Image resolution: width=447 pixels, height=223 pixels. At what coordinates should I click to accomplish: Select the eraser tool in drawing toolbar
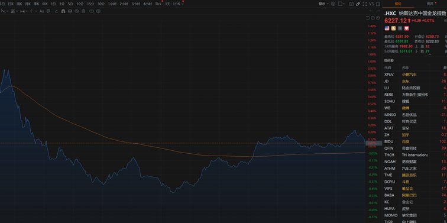[56, 11]
